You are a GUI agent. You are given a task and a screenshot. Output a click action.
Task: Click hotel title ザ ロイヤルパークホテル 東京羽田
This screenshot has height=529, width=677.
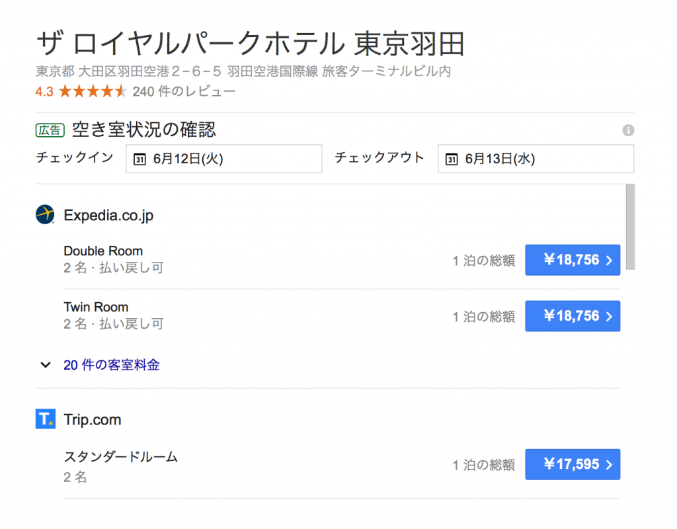coord(251,44)
